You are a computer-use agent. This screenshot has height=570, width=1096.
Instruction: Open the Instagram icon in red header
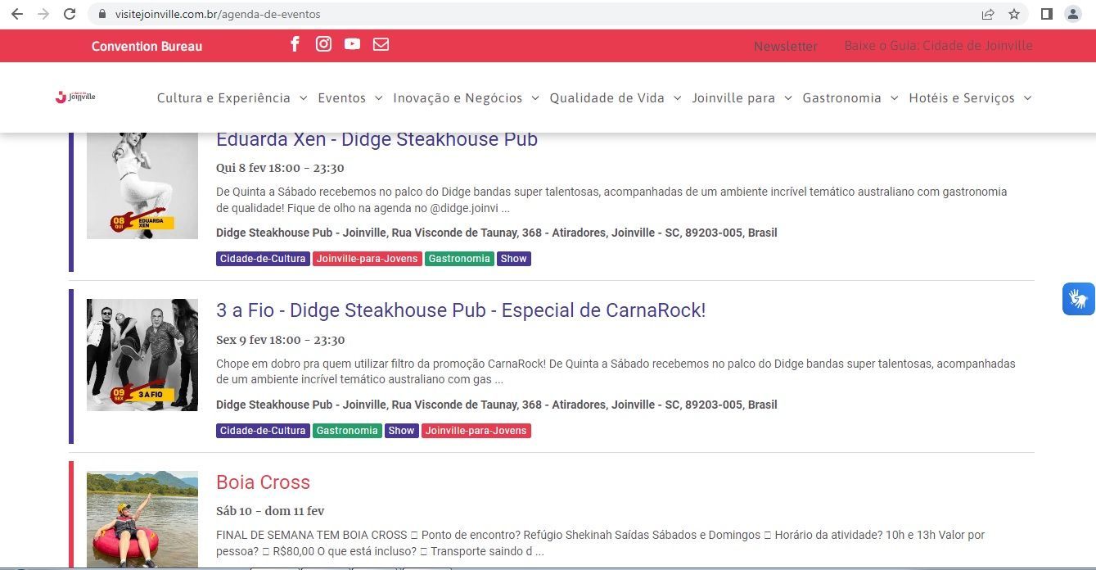point(324,44)
